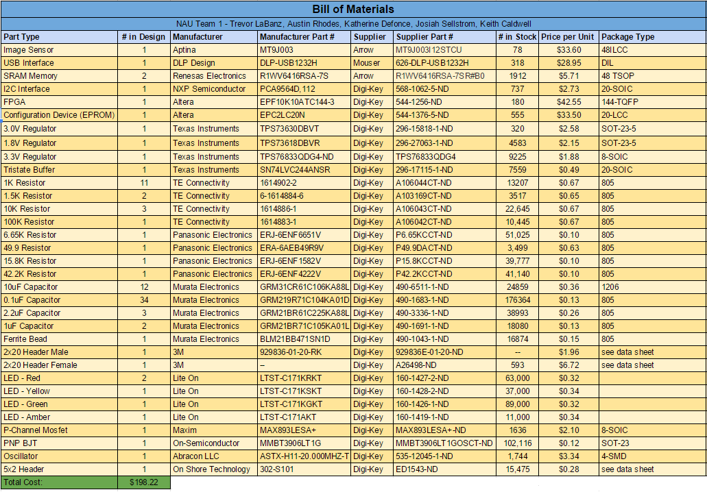Click the 3.0V Regulator cell
The height and width of the screenshot is (492, 707).
59,129
